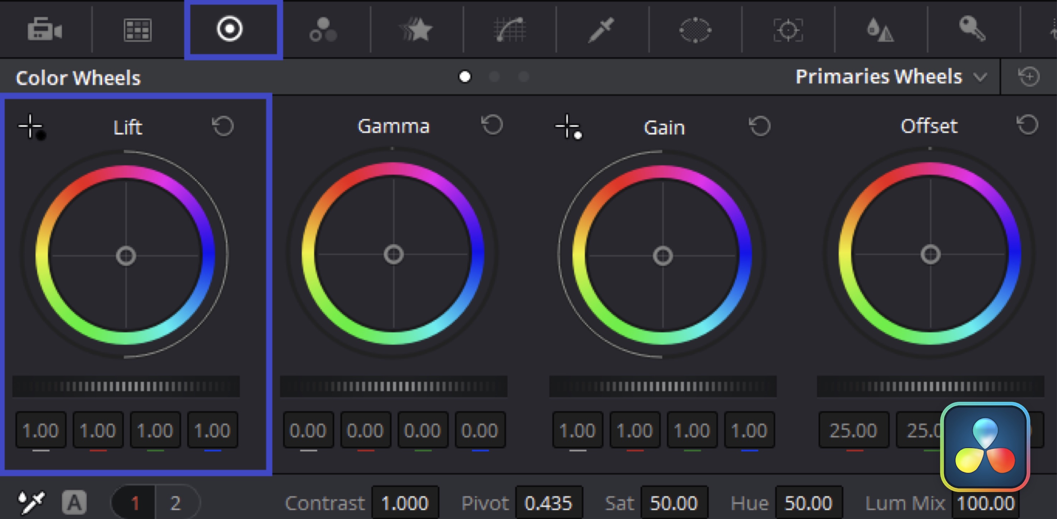The width and height of the screenshot is (1057, 519).
Task: Open the Blur and Sharpen palette icon
Action: (x=881, y=29)
